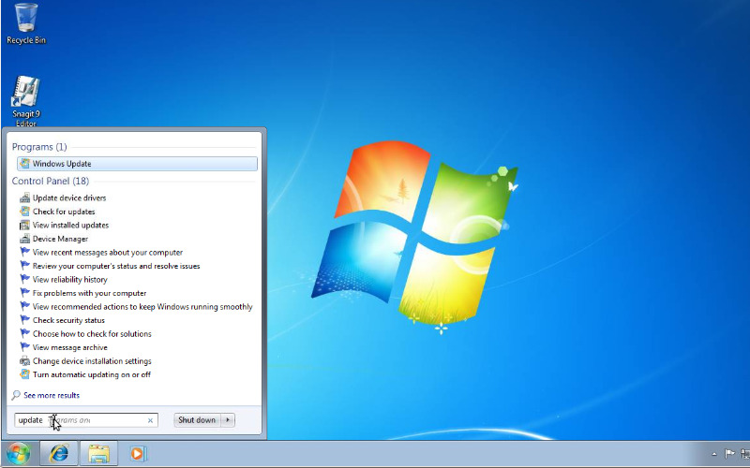750x468 pixels.
Task: Open View recent messages about your computer
Action: (x=108, y=252)
